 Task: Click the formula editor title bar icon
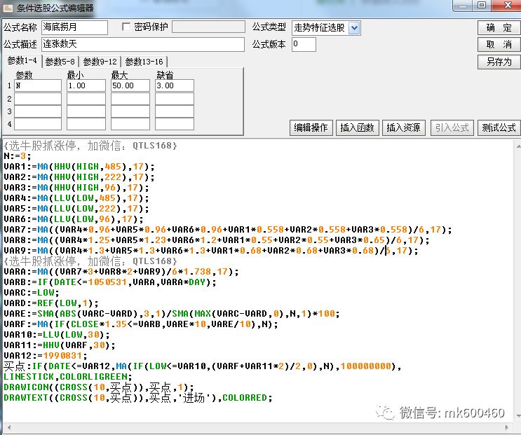pyautogui.click(x=8, y=7)
